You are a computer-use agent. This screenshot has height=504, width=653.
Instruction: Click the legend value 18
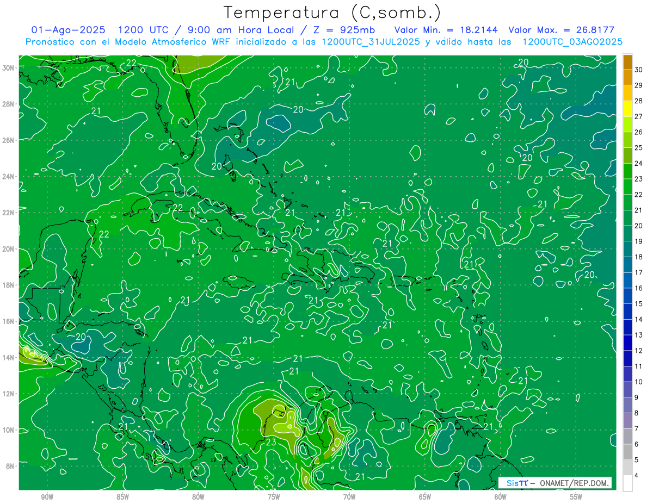(x=639, y=257)
